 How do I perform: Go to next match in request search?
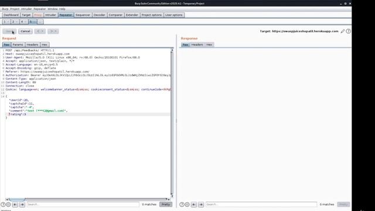(22, 205)
